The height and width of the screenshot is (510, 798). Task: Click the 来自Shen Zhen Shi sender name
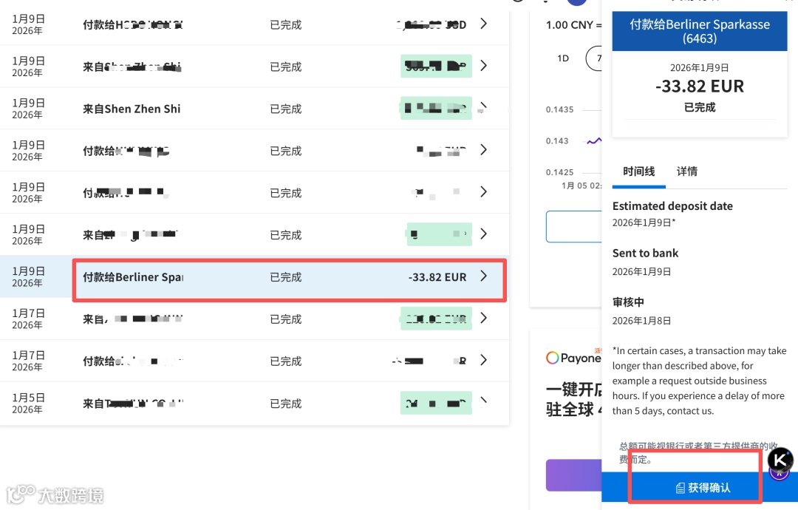(x=132, y=109)
